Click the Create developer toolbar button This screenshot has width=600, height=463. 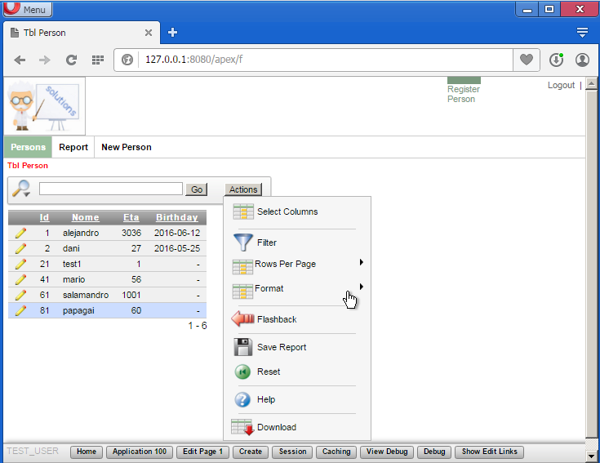[251, 452]
